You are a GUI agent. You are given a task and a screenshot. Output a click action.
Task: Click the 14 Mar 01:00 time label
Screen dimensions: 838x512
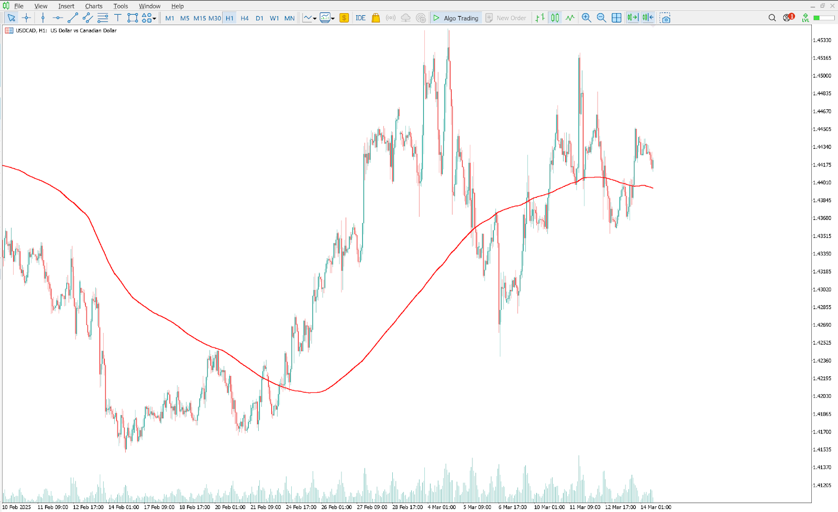[656, 507]
